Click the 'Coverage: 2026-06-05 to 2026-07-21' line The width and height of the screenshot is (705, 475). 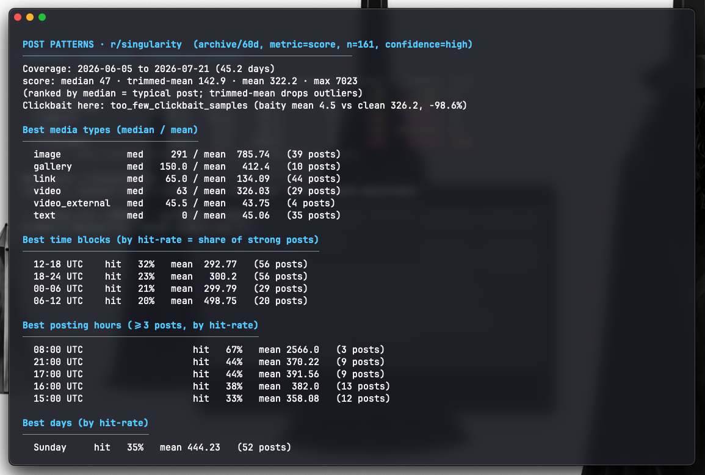(148, 69)
